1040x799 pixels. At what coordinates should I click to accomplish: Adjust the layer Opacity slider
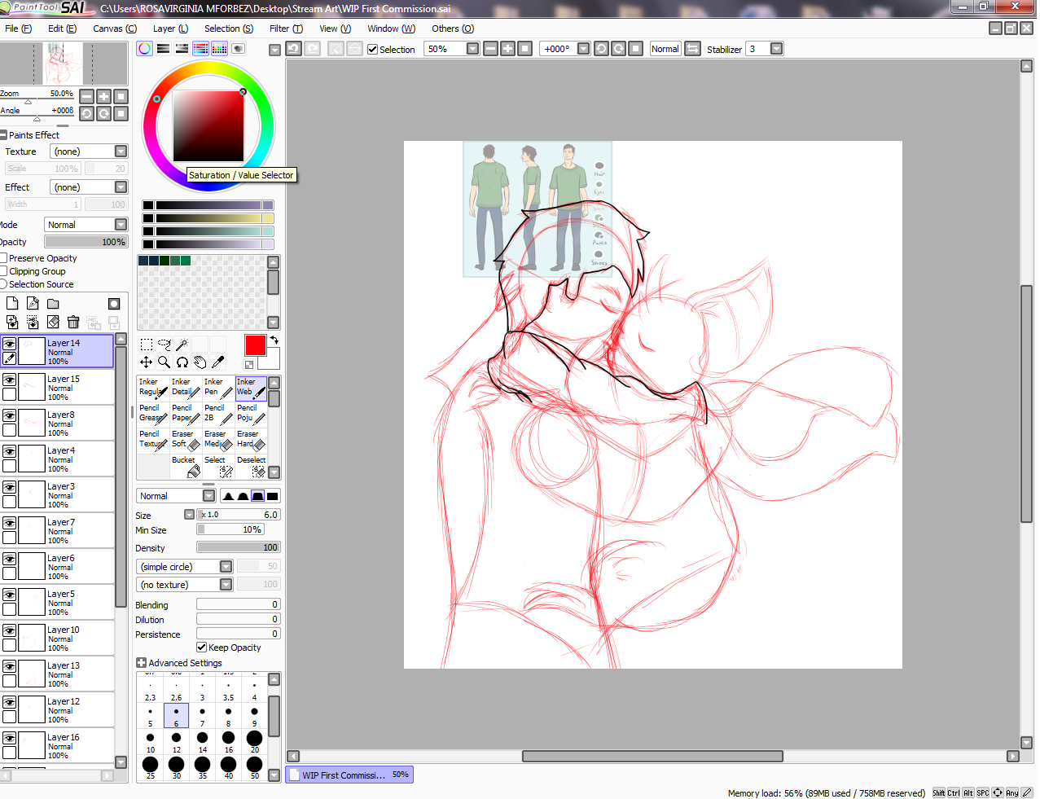click(x=86, y=242)
